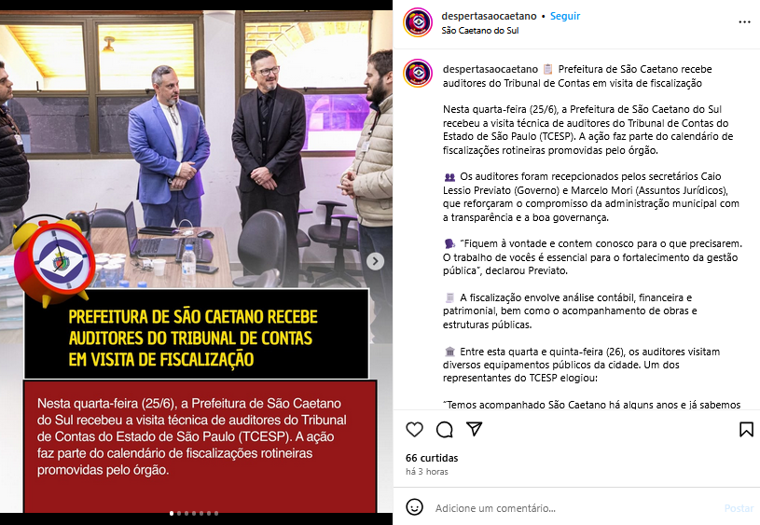This screenshot has width=760, height=525.
Task: Click the há 3 horas timestamp
Action: click(426, 472)
